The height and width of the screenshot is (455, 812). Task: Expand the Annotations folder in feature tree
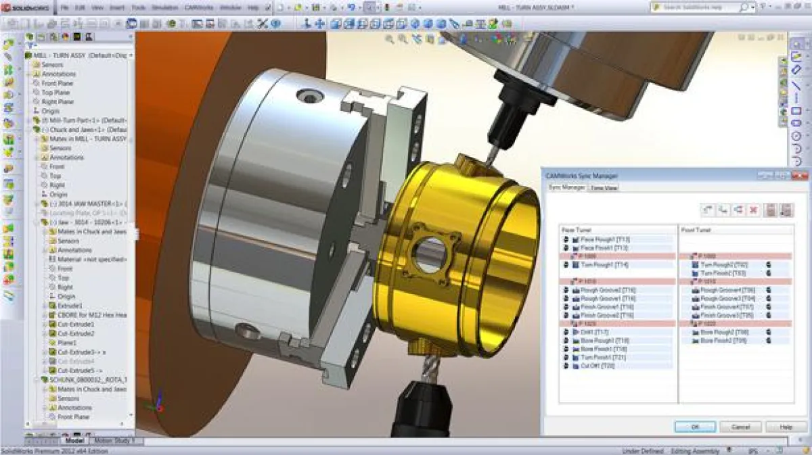28,74
